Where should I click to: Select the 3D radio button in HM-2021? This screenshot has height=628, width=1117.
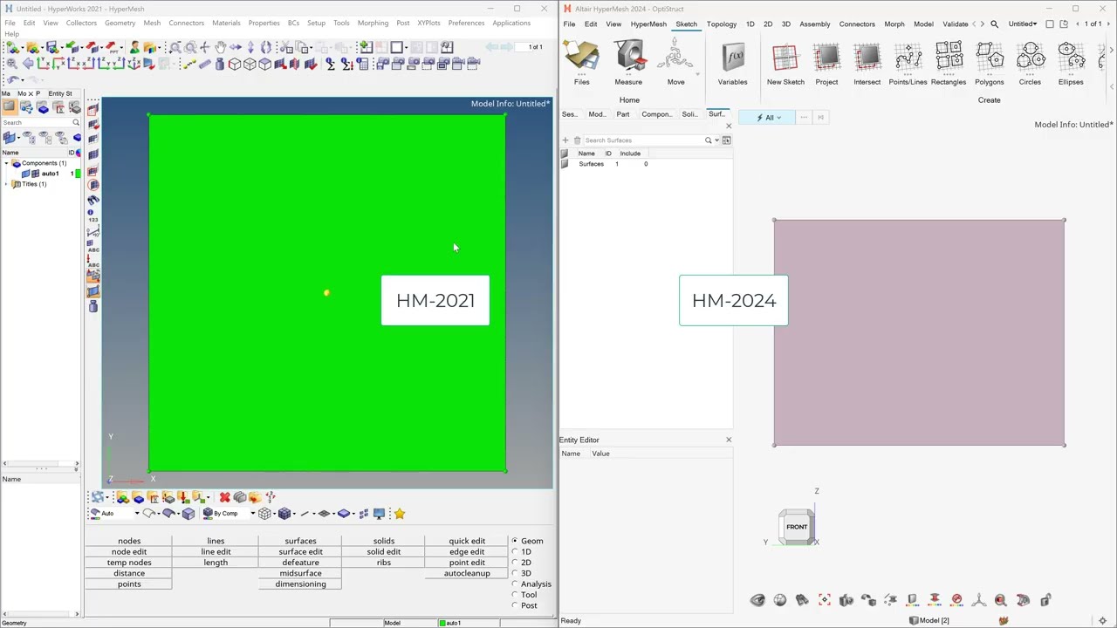click(x=515, y=573)
